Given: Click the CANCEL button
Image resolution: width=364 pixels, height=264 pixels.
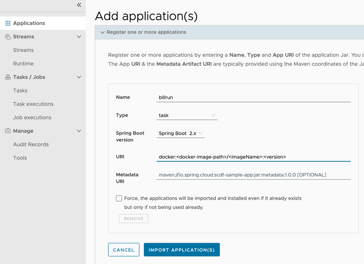Looking at the screenshot, I should [x=124, y=250].
